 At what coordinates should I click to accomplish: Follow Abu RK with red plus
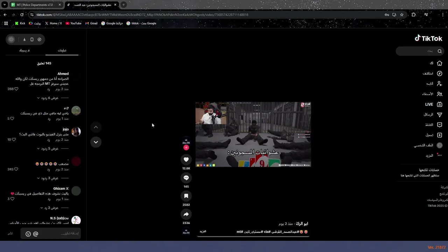tap(186, 148)
